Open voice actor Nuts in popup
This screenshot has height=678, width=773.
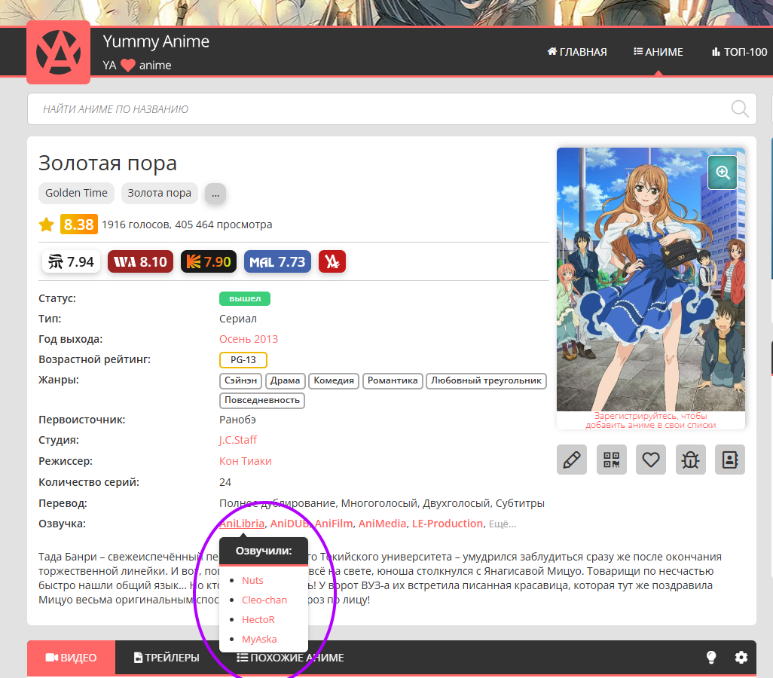click(x=252, y=580)
